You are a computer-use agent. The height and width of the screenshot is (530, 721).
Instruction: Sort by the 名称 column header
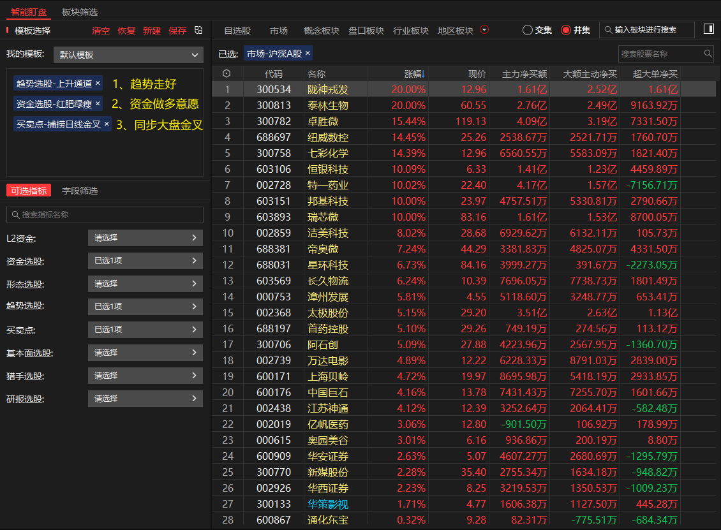[x=316, y=74]
